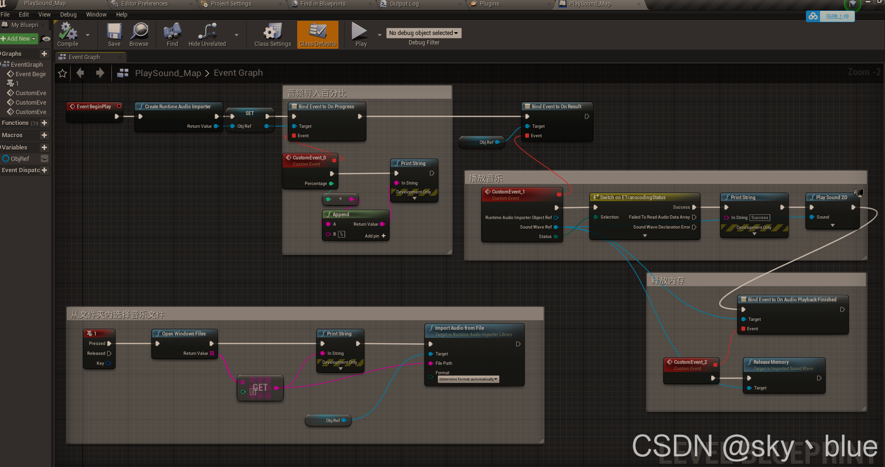
Task: Open the No debug object selected dropdown
Action: (423, 33)
